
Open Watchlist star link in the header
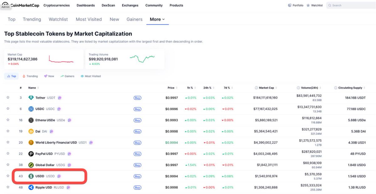click(x=315, y=5)
